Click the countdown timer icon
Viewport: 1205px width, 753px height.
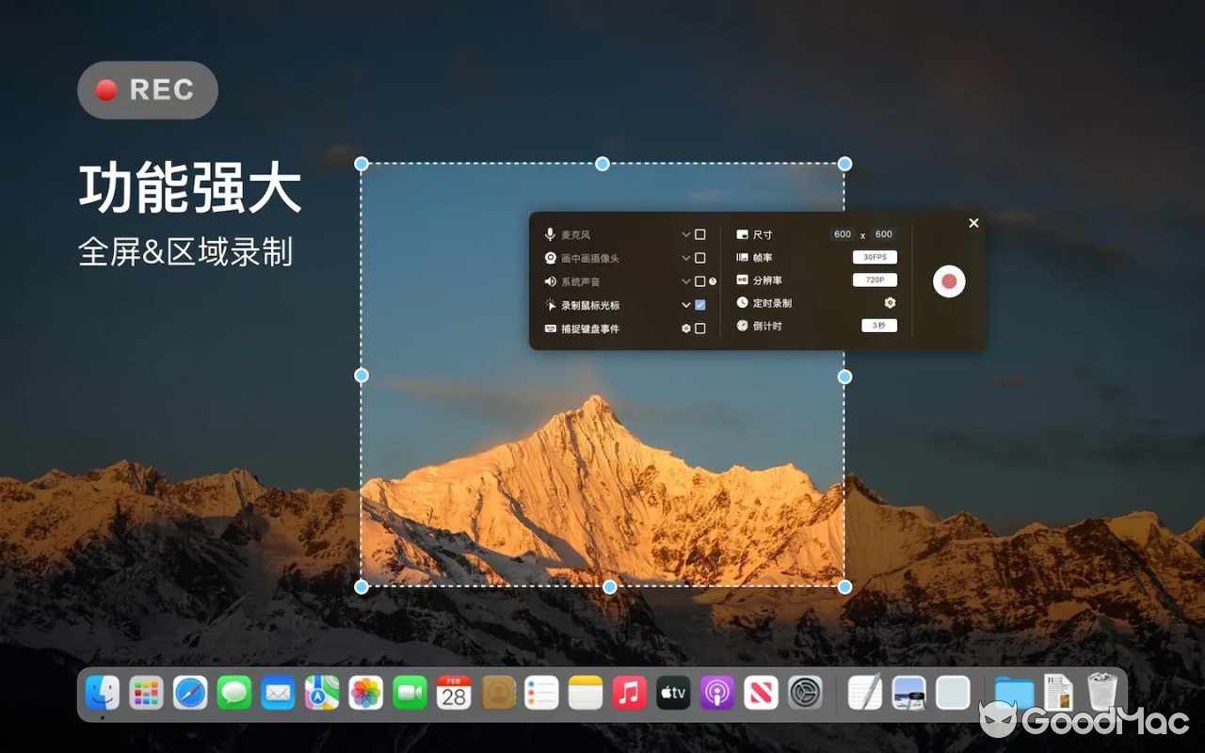[742, 326]
